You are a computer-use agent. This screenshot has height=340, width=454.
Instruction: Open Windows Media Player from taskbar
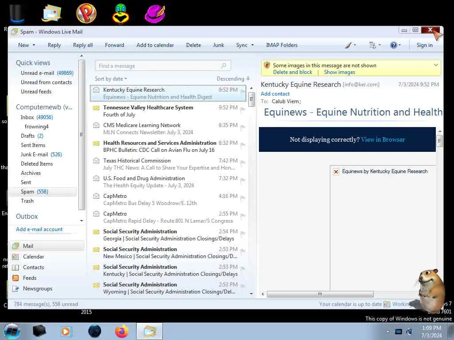66,331
